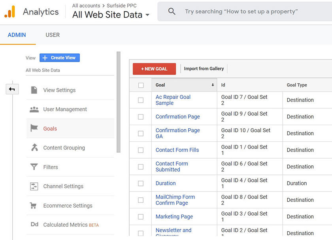Sort by the Goal column arrow
Screen dimensions: 332x240
click(x=213, y=85)
